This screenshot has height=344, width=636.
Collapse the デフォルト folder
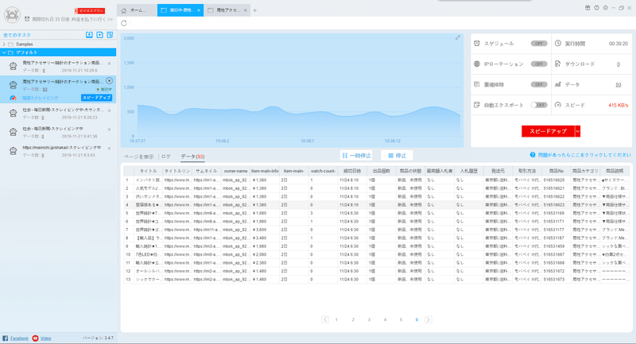4,52
